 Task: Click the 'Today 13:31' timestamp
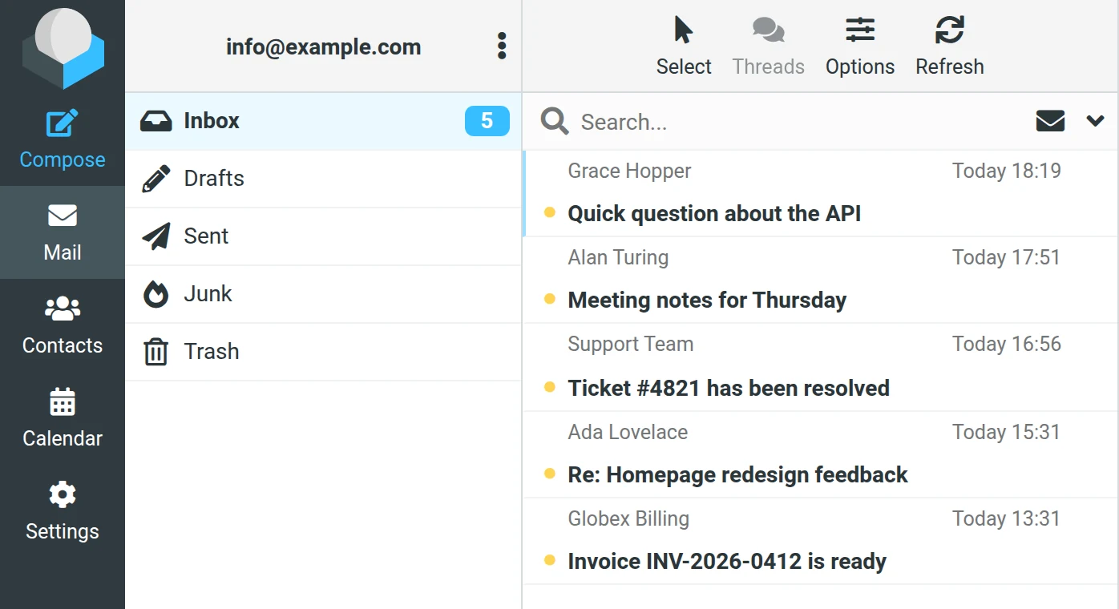click(1007, 518)
